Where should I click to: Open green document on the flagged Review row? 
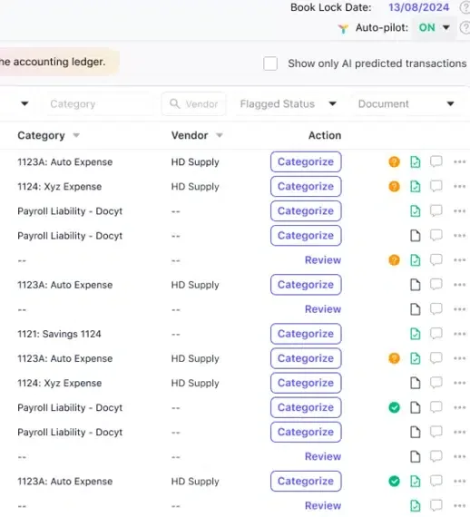pos(416,260)
